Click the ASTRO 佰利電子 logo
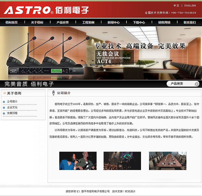This screenshot has width=202, height=196. pyautogui.click(x=46, y=10)
